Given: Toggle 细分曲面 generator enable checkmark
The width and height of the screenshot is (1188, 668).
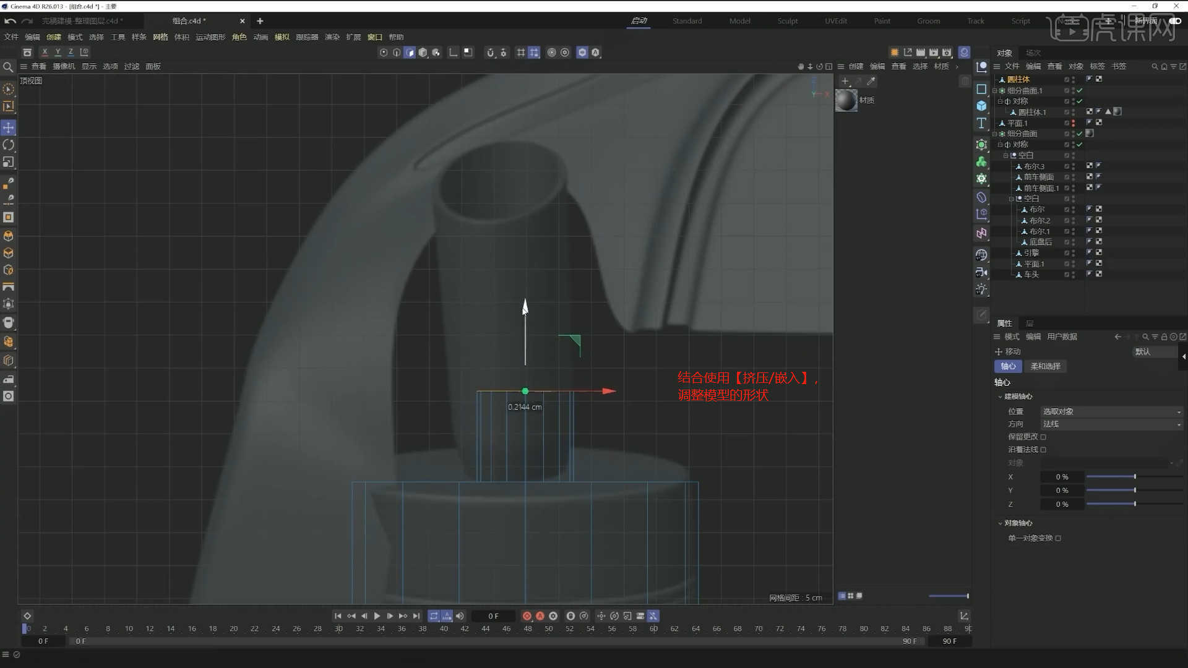Looking at the screenshot, I should tap(1080, 134).
